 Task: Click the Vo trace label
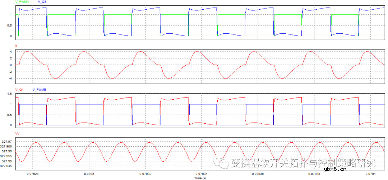[x=17, y=133]
